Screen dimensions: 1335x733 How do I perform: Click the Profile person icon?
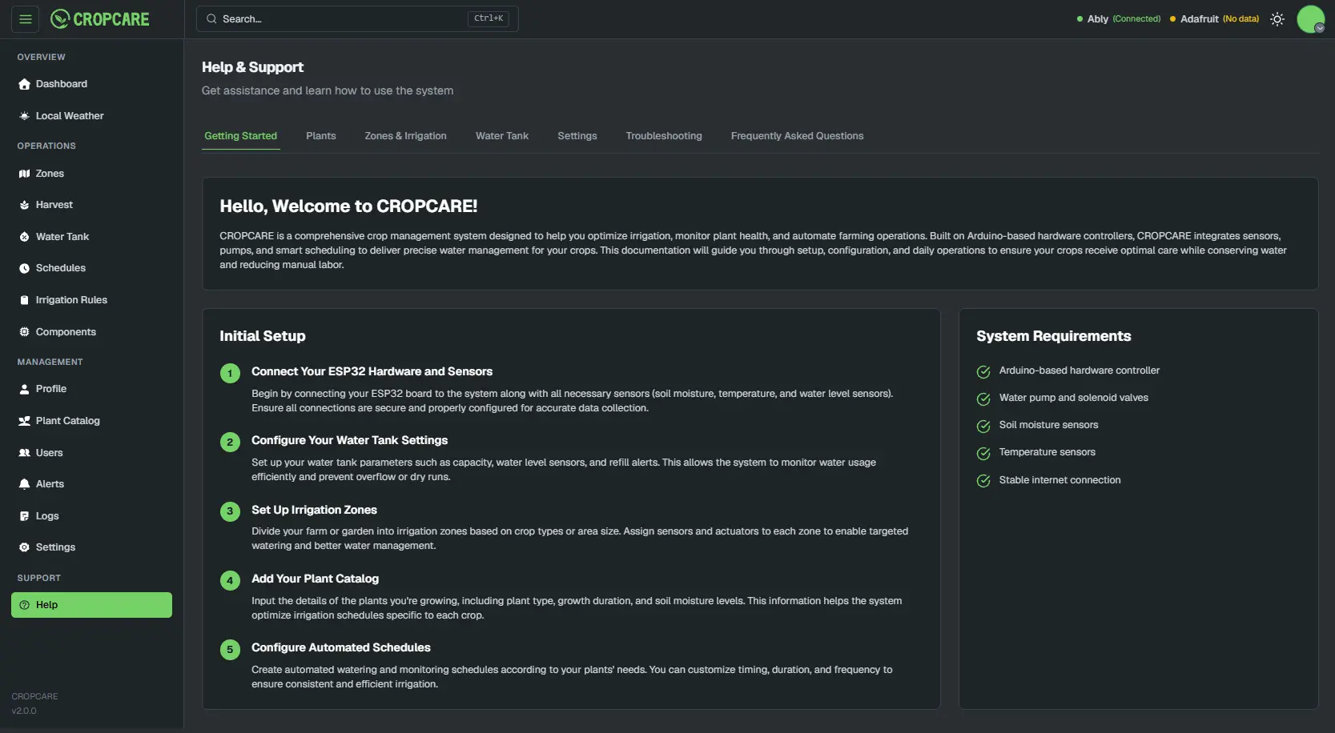pyautogui.click(x=24, y=389)
